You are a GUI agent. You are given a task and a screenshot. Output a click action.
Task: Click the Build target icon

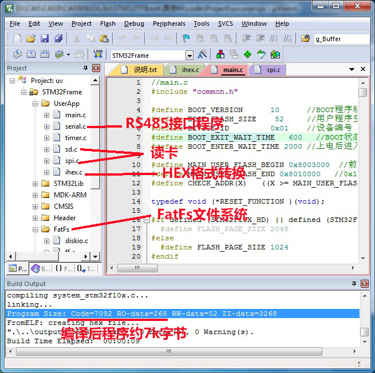(x=31, y=54)
